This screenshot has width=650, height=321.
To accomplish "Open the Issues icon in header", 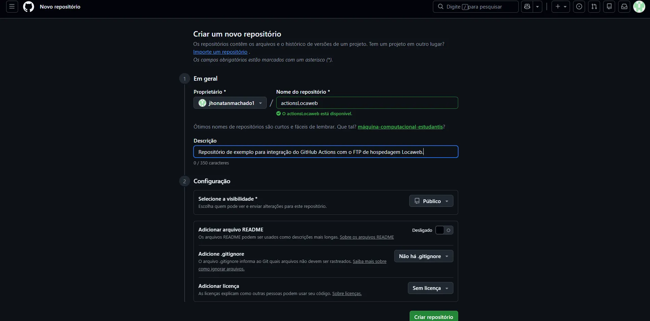I will click(579, 7).
